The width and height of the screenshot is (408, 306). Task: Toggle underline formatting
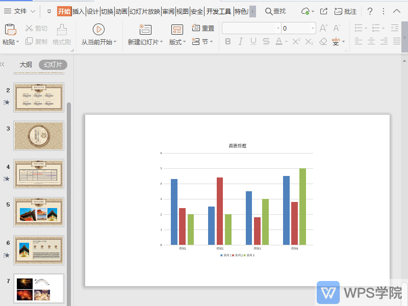[x=253, y=42]
